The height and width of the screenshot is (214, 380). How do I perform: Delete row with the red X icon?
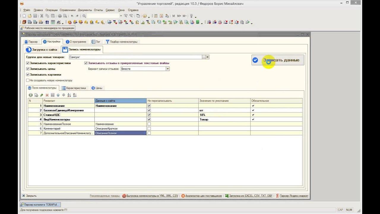(47, 95)
